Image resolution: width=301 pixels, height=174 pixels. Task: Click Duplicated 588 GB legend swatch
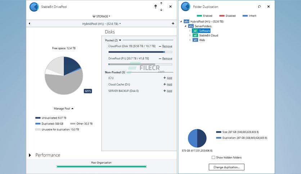(x=38, y=124)
